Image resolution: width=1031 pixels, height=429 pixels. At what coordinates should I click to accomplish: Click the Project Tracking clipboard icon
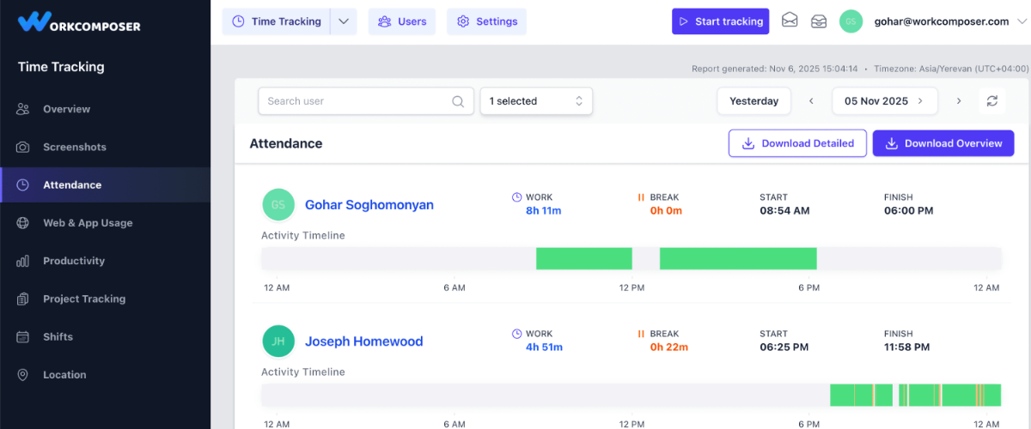23,299
